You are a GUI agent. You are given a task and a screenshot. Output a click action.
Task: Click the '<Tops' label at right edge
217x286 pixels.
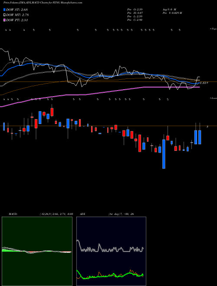tap(214, 29)
